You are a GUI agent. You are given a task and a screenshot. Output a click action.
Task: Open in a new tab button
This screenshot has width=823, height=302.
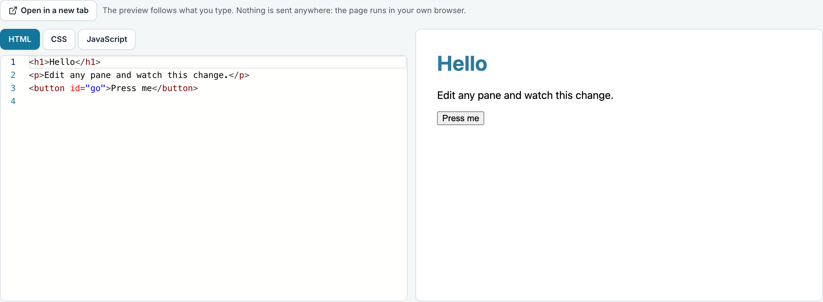click(x=48, y=10)
